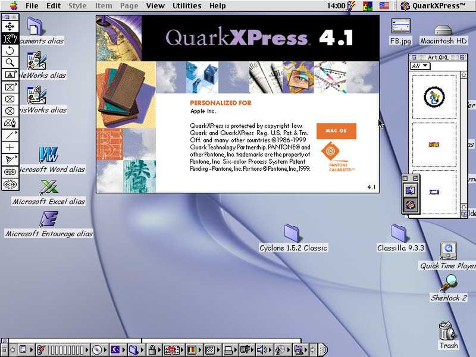476x357 pixels.
Task: Select the QuickTime Player desktop icon
Action: [x=448, y=256]
